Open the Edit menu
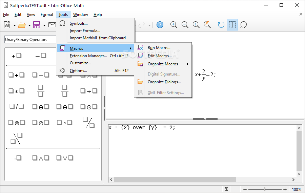This screenshot has width=305, height=193. coord(18,15)
